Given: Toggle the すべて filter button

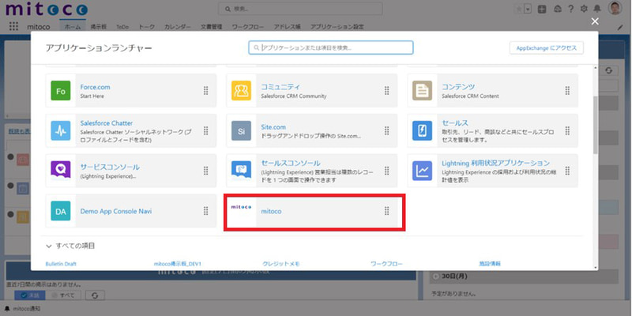Looking at the screenshot, I should click(x=64, y=295).
